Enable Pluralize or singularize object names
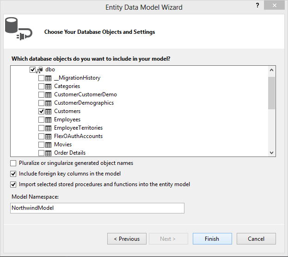Screen dimensions: 288x257 pyautogui.click(x=13, y=163)
